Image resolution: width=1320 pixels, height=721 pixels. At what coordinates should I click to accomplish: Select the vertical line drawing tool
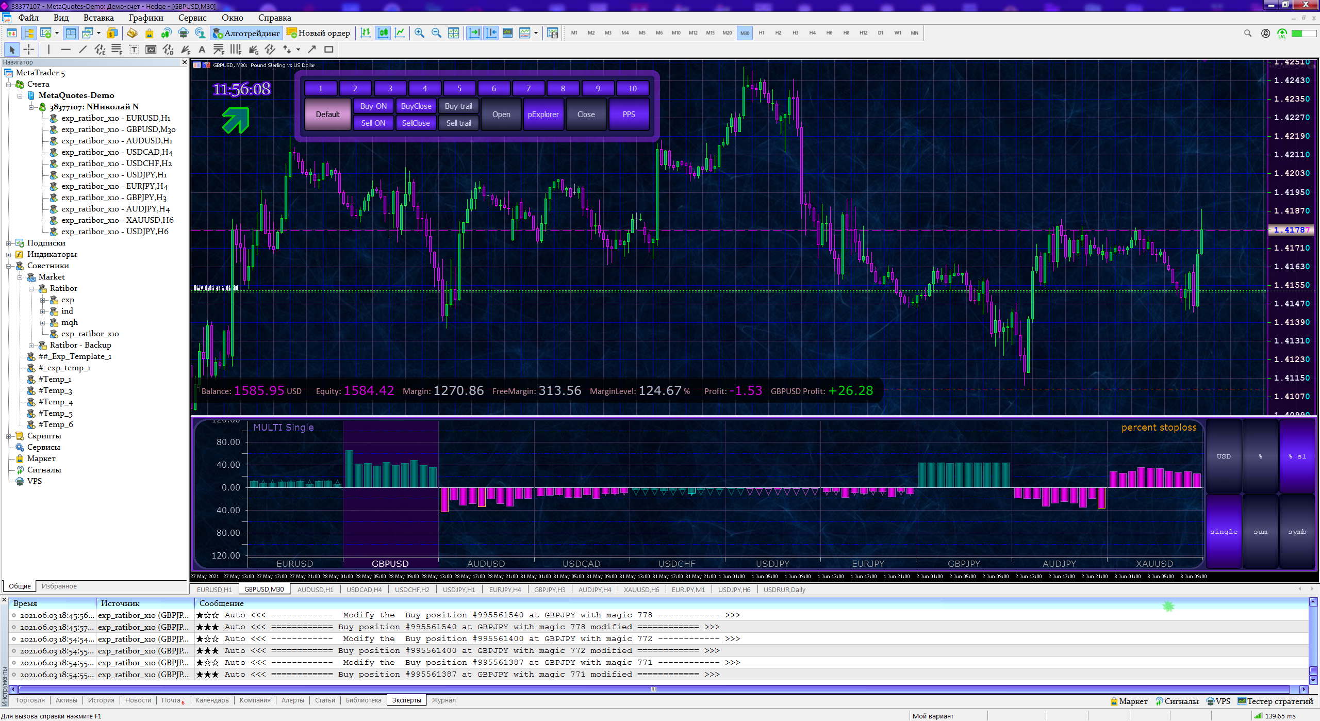point(49,50)
